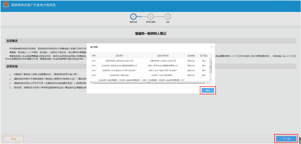Click 监控纳税人状态是否为非正常户或注销户 in row 1003

[x=119, y=70]
